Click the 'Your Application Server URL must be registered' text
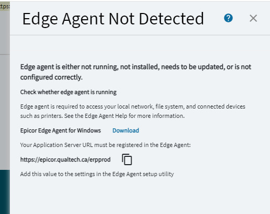 coord(106,145)
